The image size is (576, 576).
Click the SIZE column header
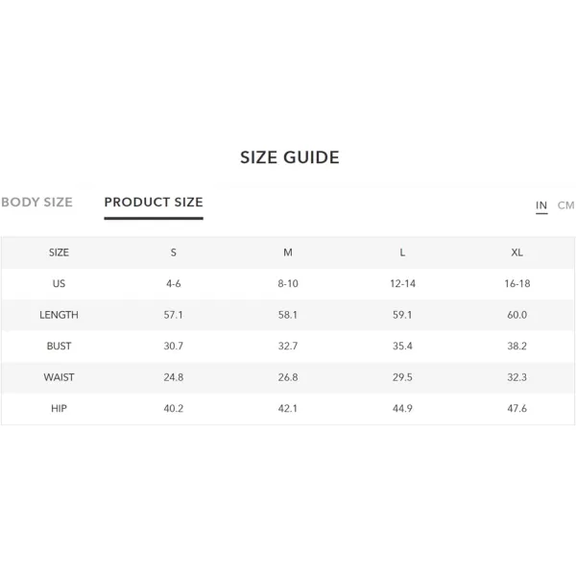pos(59,252)
